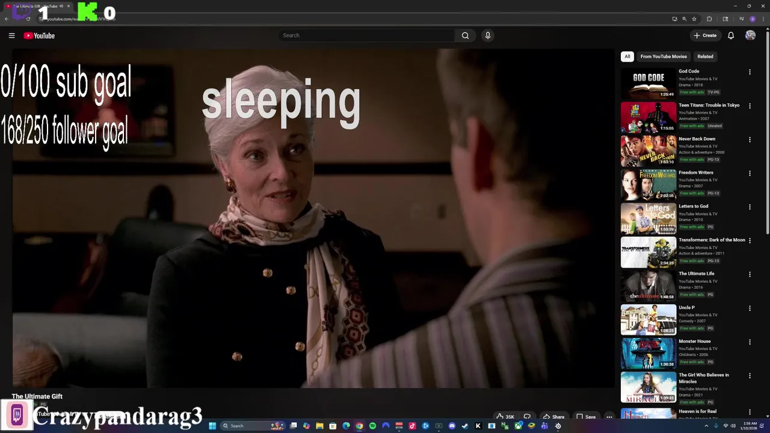Open options menu for God Code
This screenshot has height=433, width=770.
coord(750,72)
